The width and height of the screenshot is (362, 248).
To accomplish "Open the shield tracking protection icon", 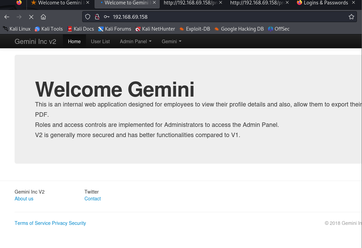I will pyautogui.click(x=88, y=17).
